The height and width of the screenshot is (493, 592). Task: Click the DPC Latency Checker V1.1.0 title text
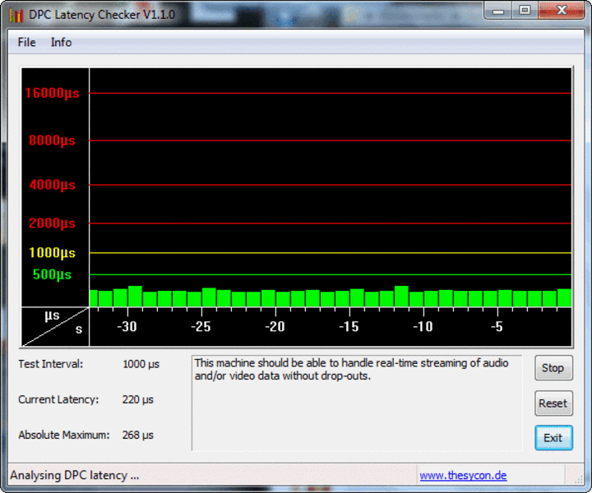point(102,15)
